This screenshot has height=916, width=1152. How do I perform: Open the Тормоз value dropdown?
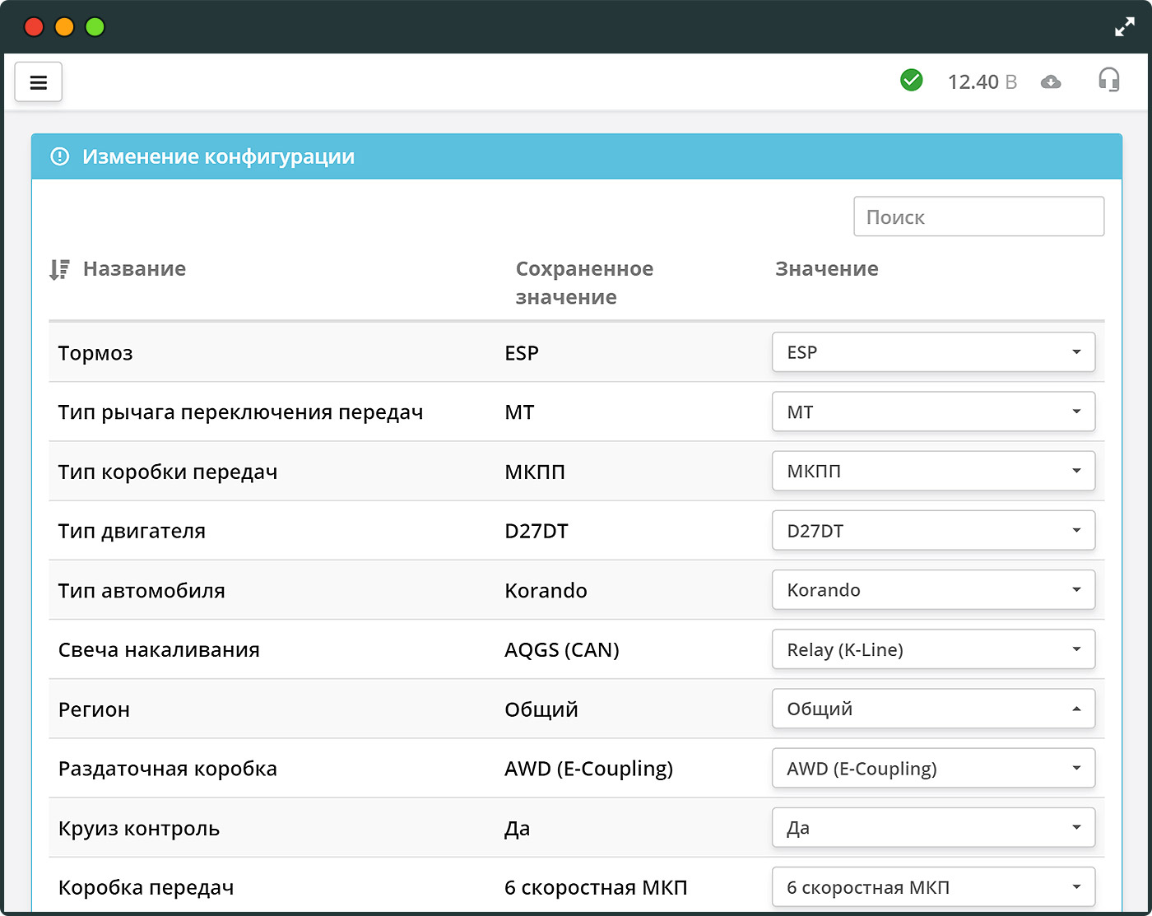click(933, 352)
